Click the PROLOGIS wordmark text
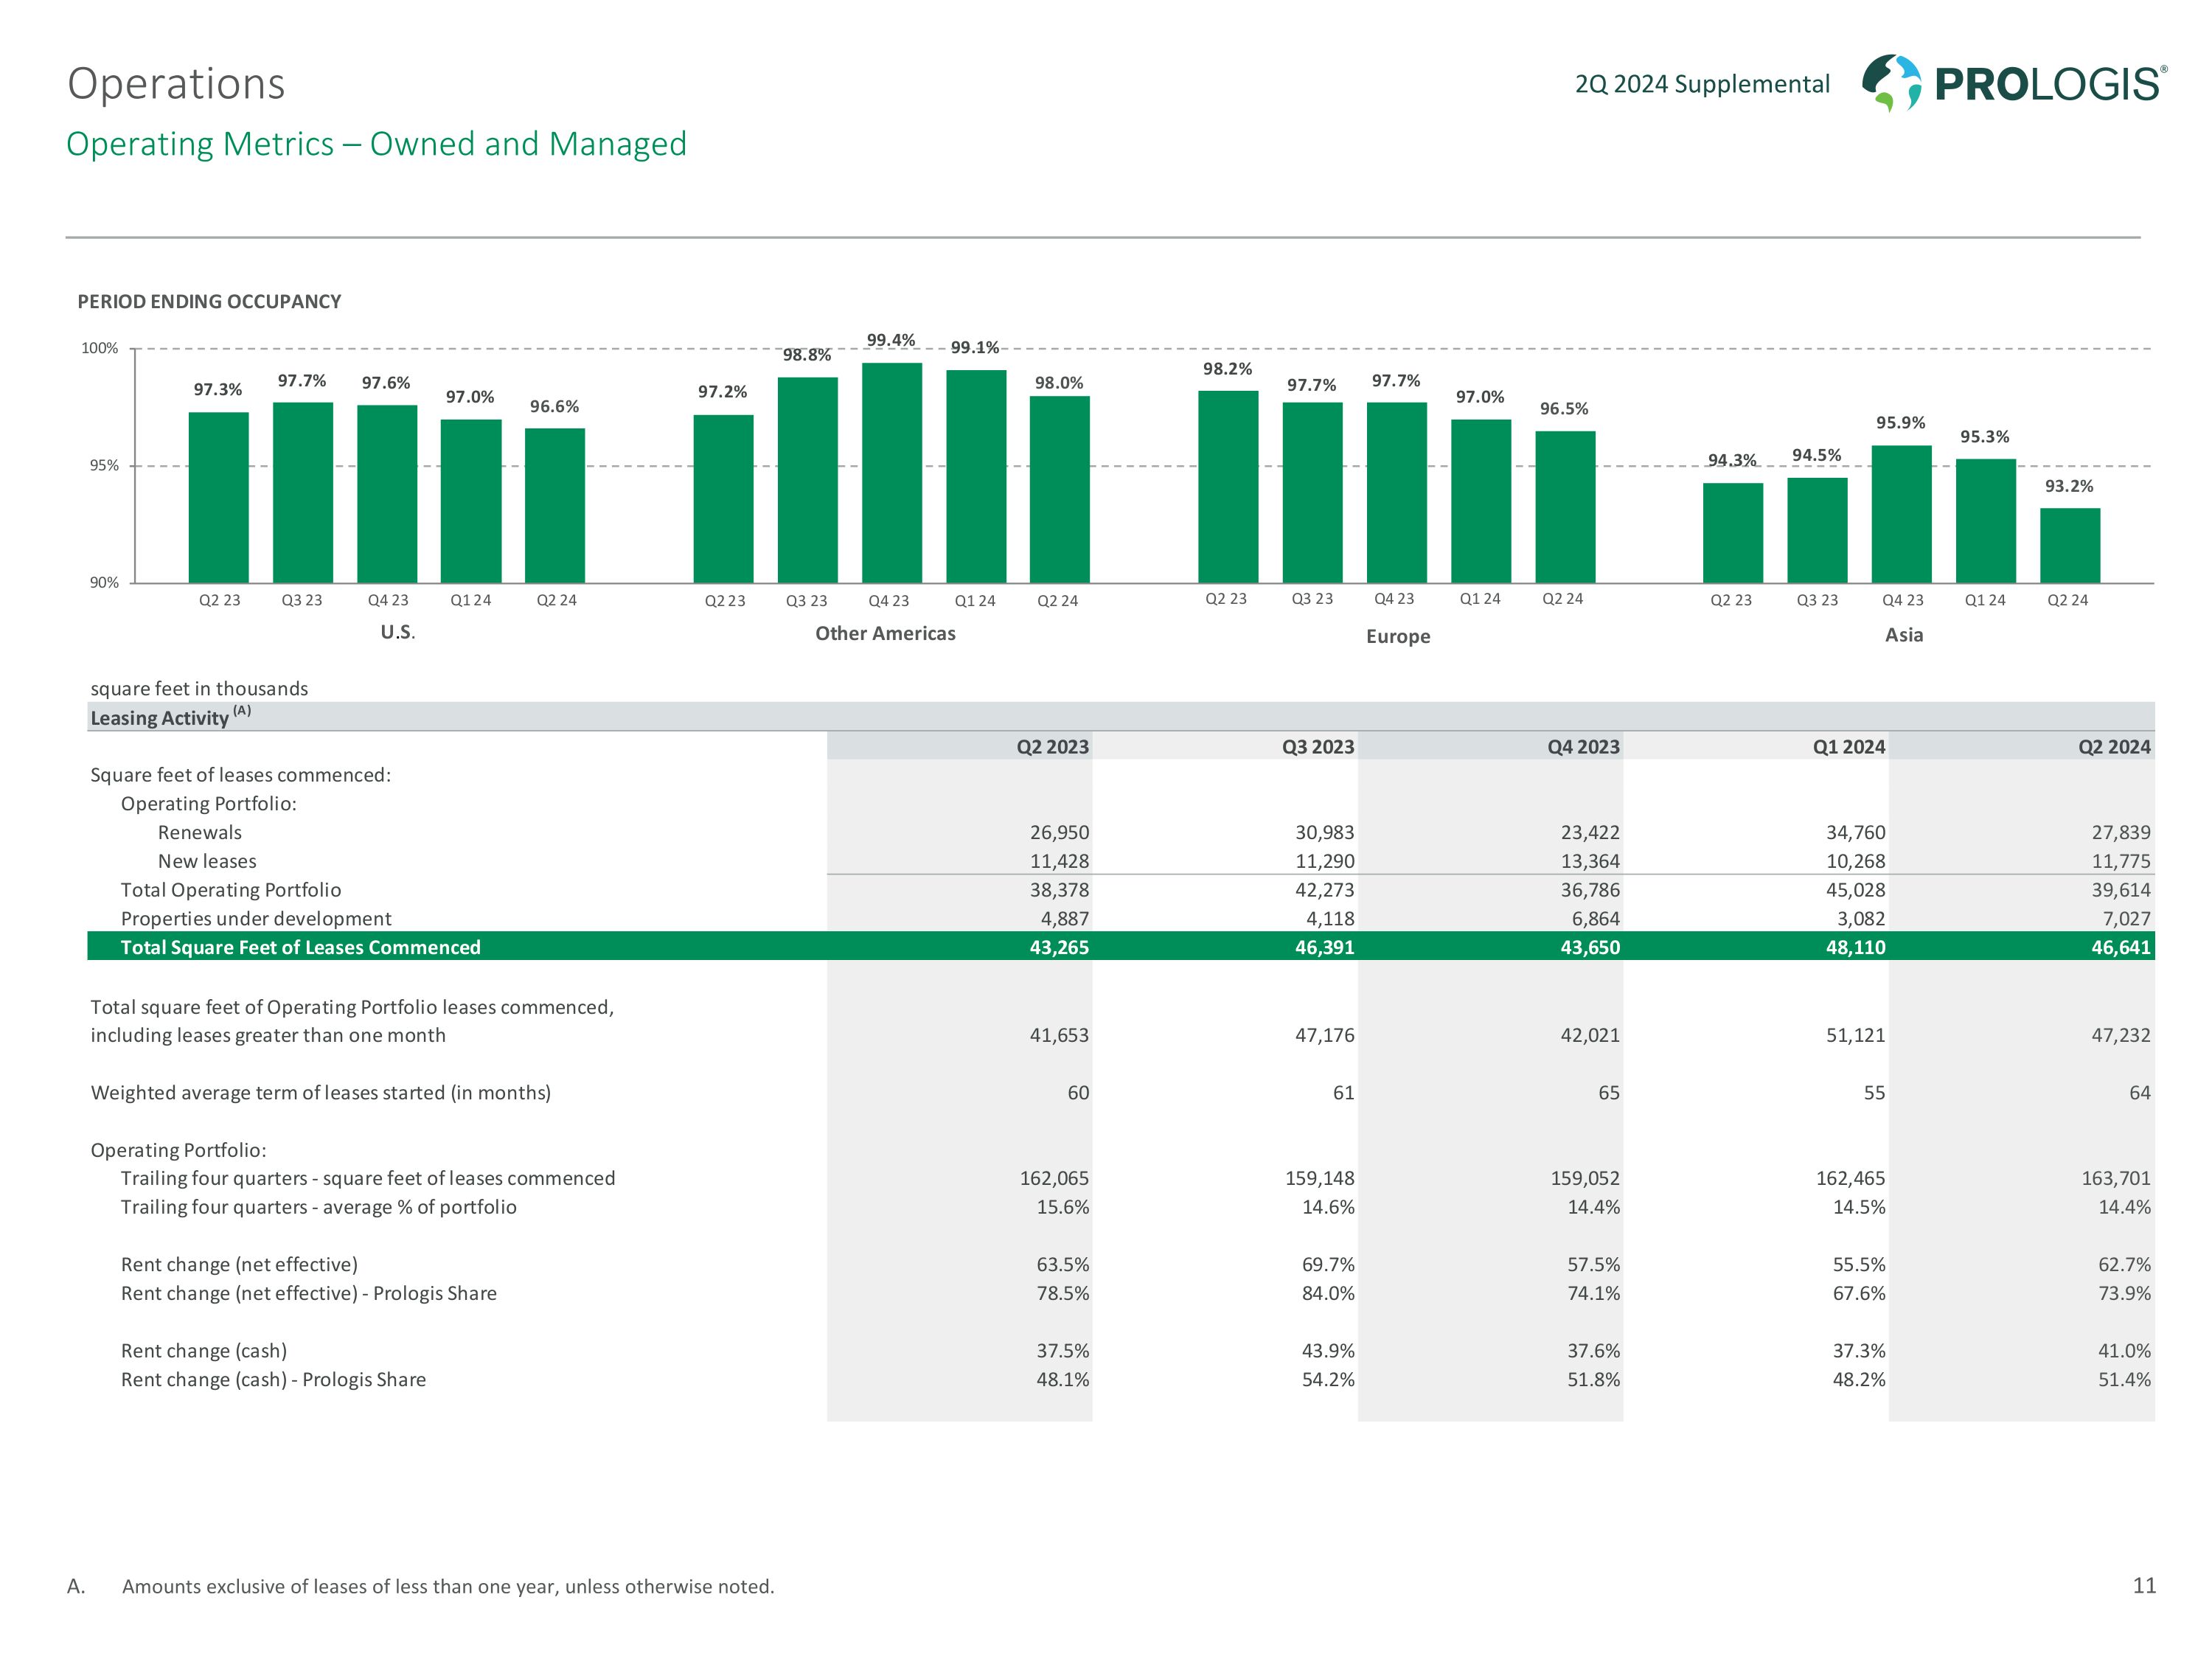Screen dimensions: 2212x1659 2048,84
